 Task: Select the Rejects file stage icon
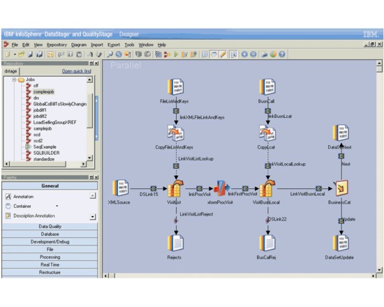pos(175,243)
